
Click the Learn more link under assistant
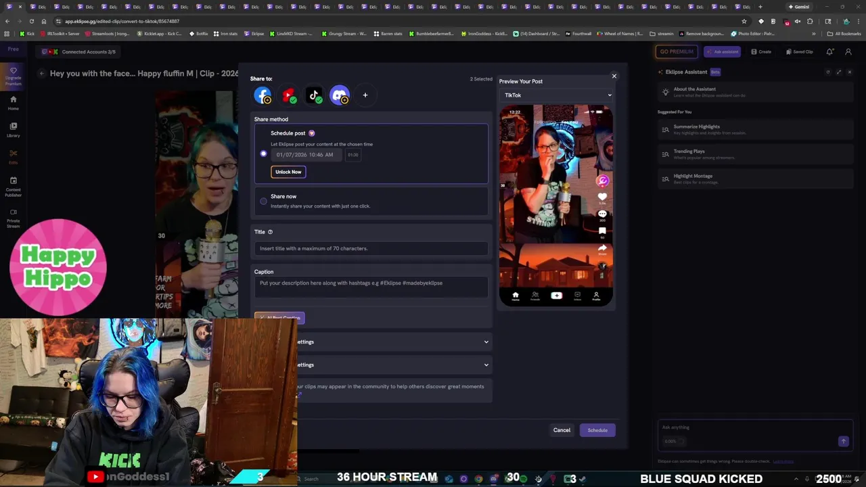[783, 462]
